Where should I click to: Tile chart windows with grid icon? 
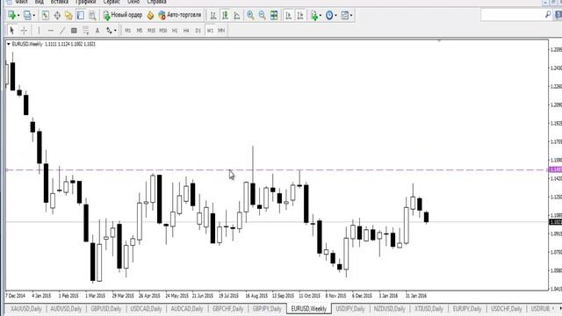(x=274, y=15)
